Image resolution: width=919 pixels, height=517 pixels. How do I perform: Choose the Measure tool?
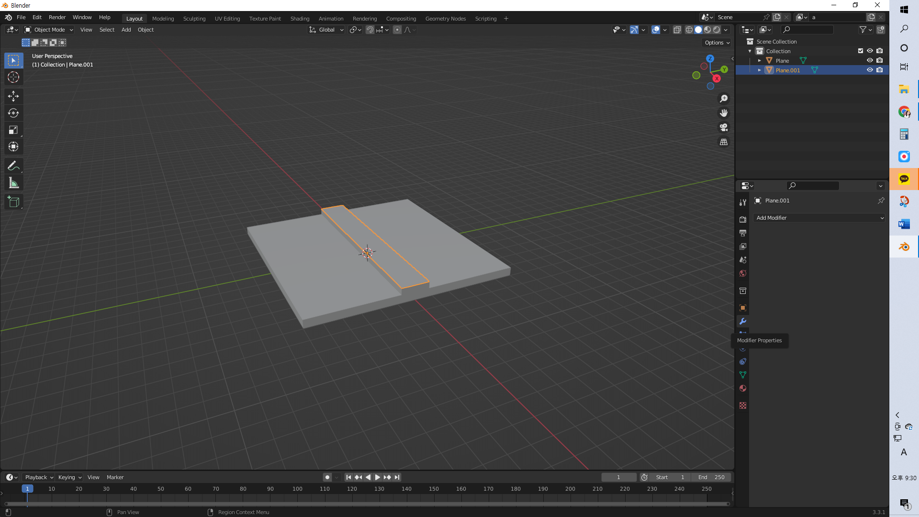coord(13,183)
